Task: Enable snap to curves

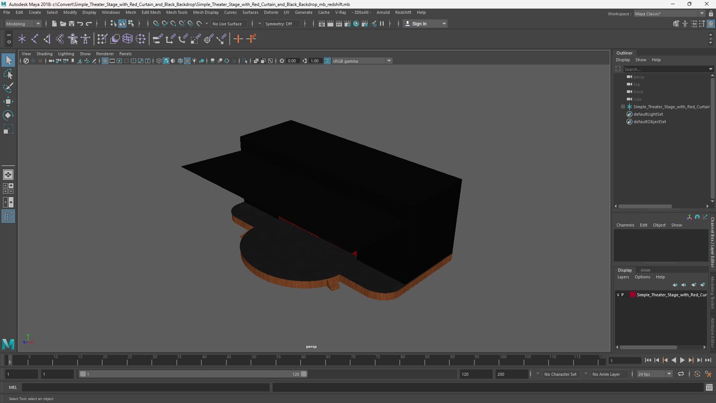Action: tap(164, 24)
